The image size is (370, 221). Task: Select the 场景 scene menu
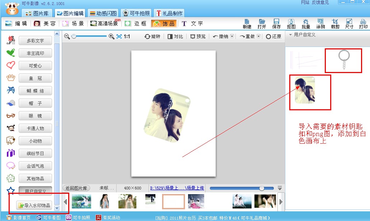(x=73, y=24)
